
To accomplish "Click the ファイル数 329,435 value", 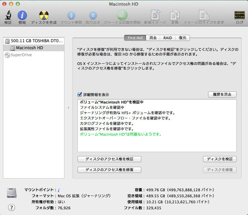I will pyautogui.click(x=154, y=208).
